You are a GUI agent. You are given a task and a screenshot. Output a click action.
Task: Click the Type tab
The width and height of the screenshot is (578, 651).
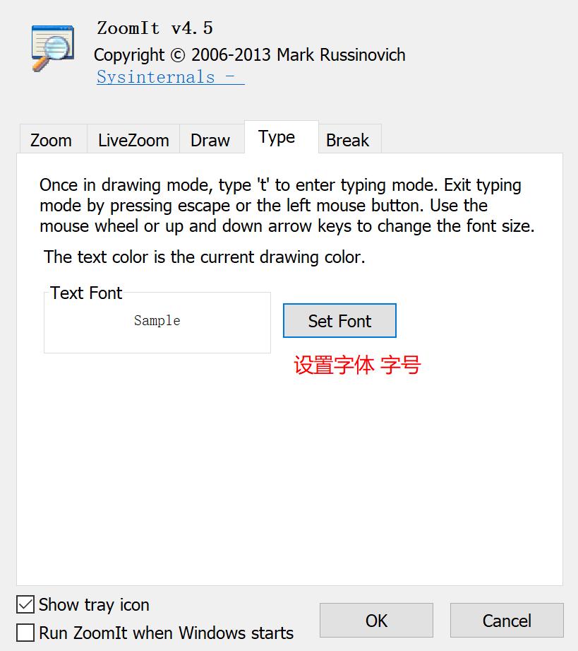point(277,137)
